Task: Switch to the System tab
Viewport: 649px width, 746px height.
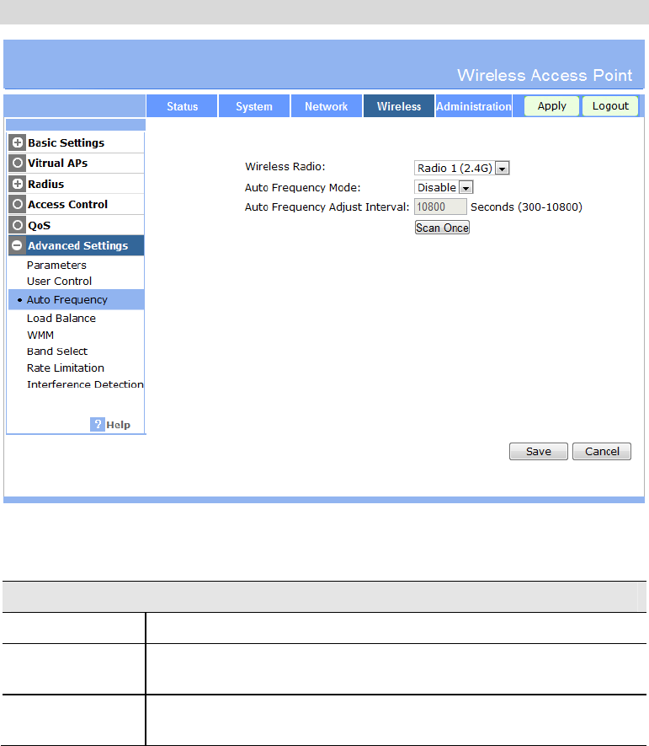Action: [254, 106]
